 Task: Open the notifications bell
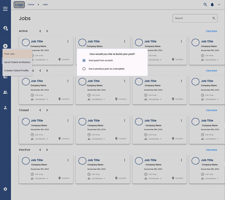[x=212, y=5]
